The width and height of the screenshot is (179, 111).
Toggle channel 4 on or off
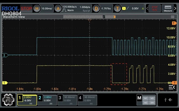(x=87, y=100)
